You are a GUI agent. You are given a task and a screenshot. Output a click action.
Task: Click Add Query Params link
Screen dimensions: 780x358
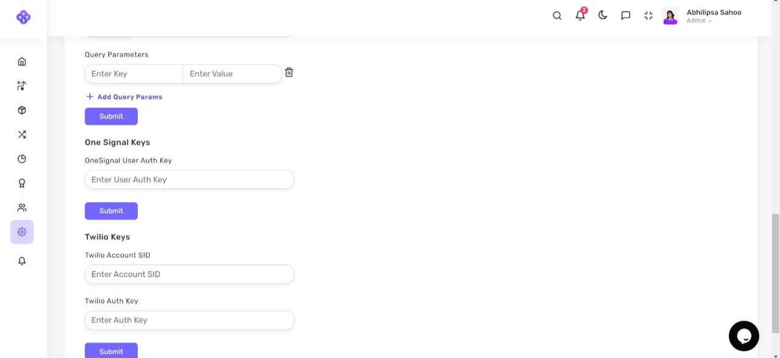click(x=124, y=97)
